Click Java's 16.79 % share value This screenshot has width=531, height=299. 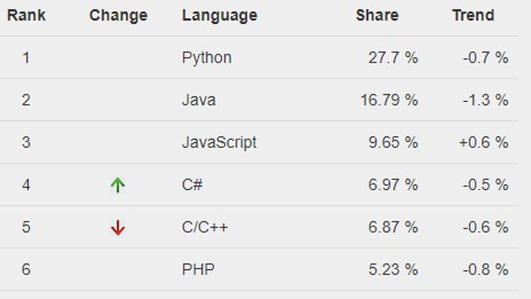pyautogui.click(x=389, y=100)
